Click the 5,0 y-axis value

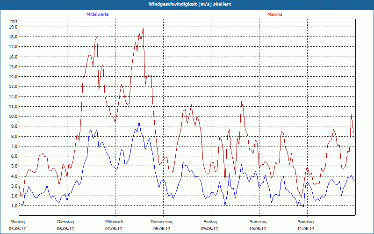pyautogui.click(x=14, y=166)
